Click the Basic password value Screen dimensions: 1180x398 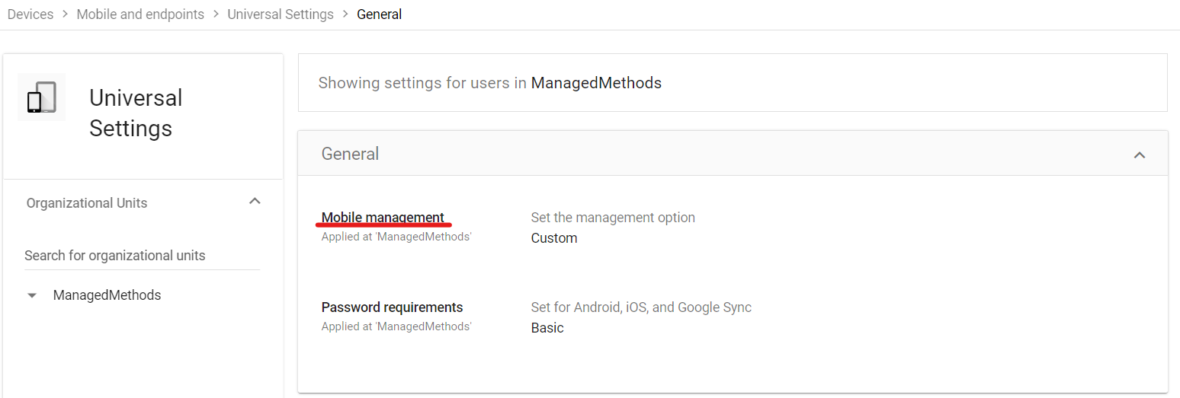pos(547,328)
